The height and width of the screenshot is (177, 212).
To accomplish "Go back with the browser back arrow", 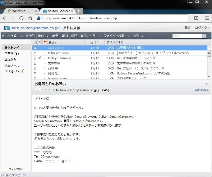I will (x=4, y=18).
